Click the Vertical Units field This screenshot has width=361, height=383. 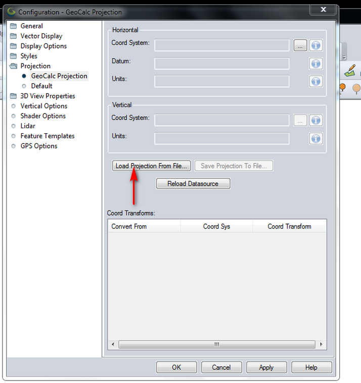click(x=222, y=138)
